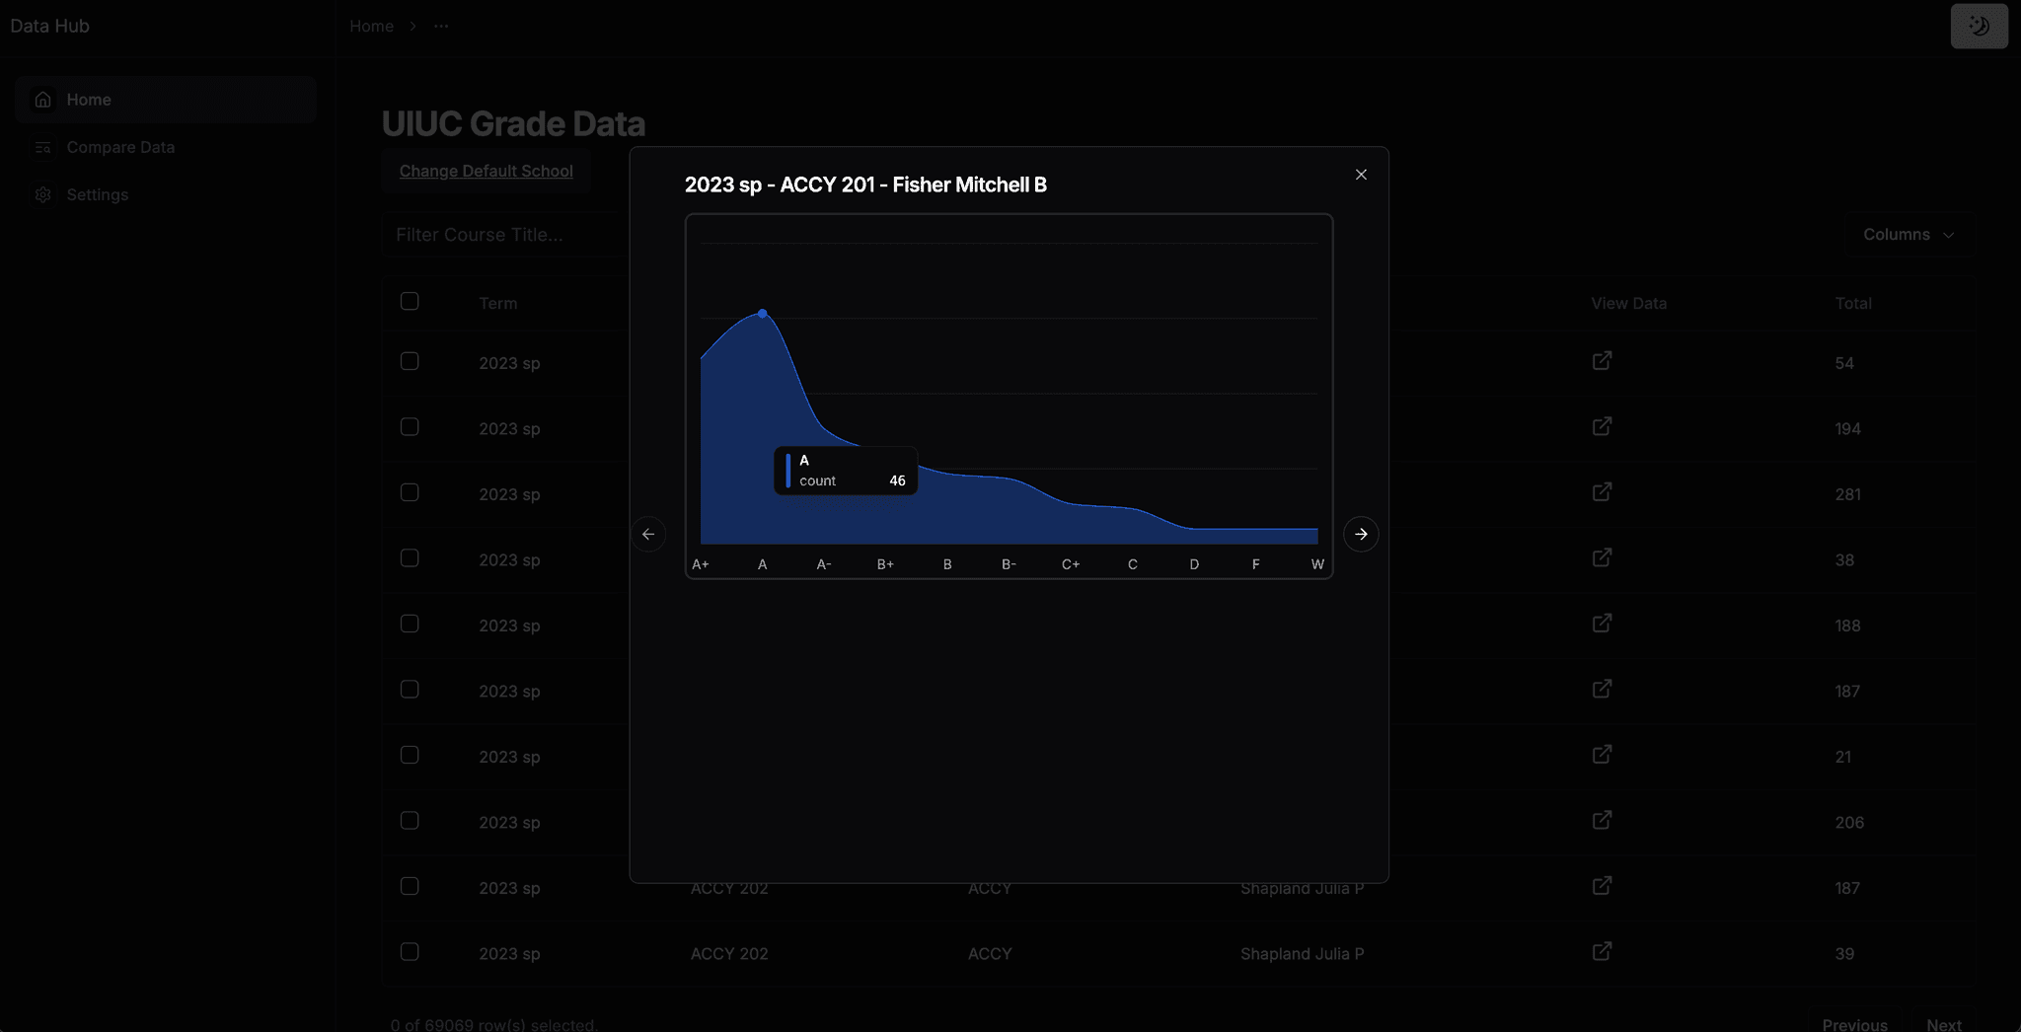Open view data icon for row total 38
This screenshot has width=2021, height=1032.
pyautogui.click(x=1603, y=556)
